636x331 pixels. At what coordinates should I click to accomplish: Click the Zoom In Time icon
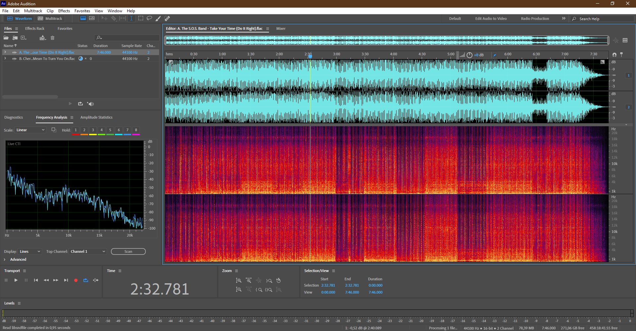pos(249,281)
